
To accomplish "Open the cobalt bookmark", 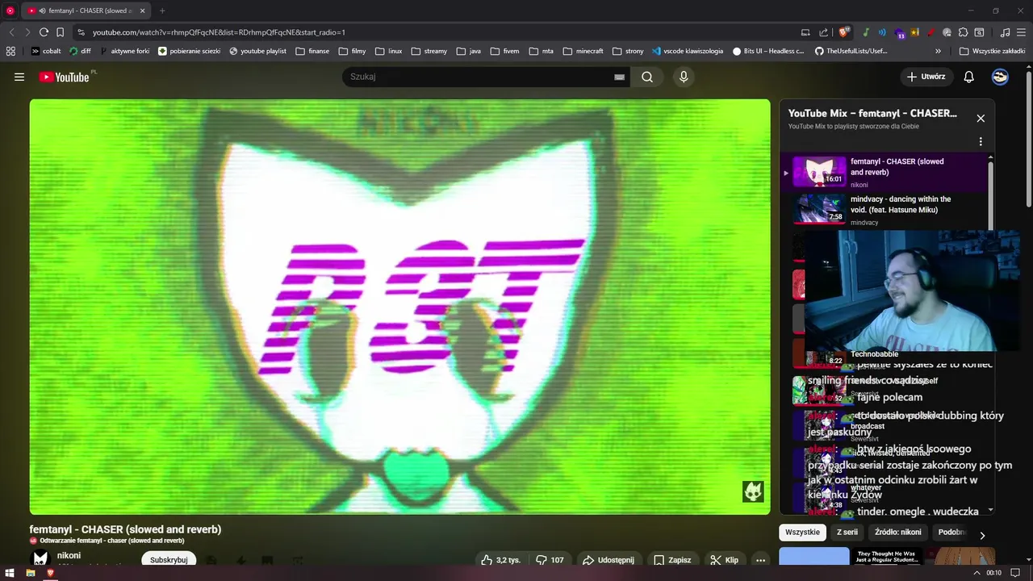I will pos(46,51).
